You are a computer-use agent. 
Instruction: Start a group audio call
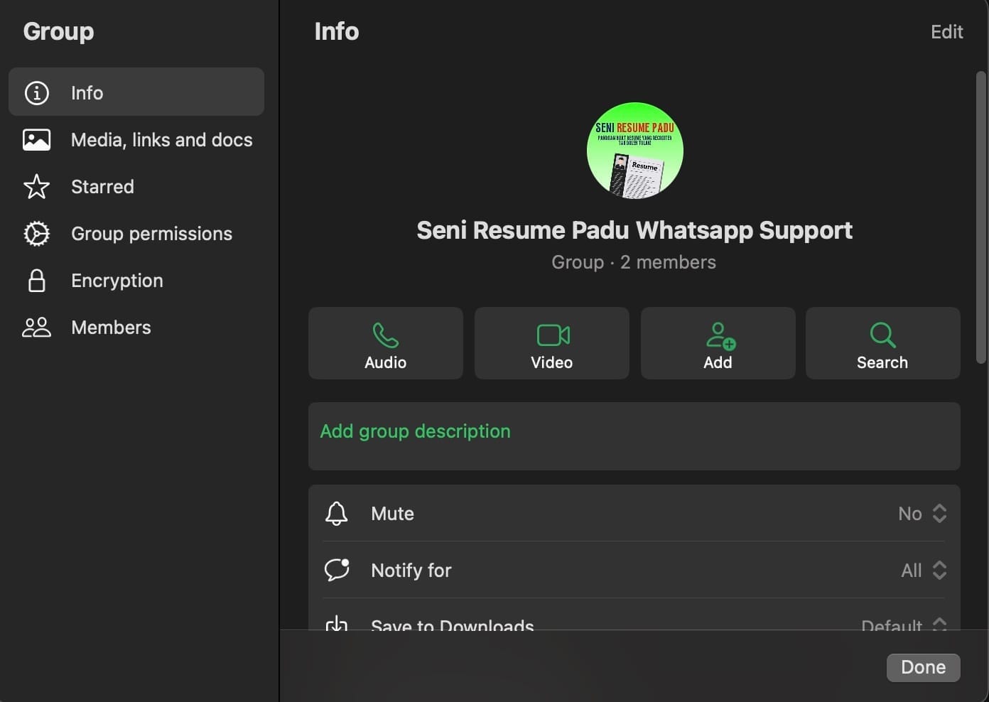click(385, 343)
